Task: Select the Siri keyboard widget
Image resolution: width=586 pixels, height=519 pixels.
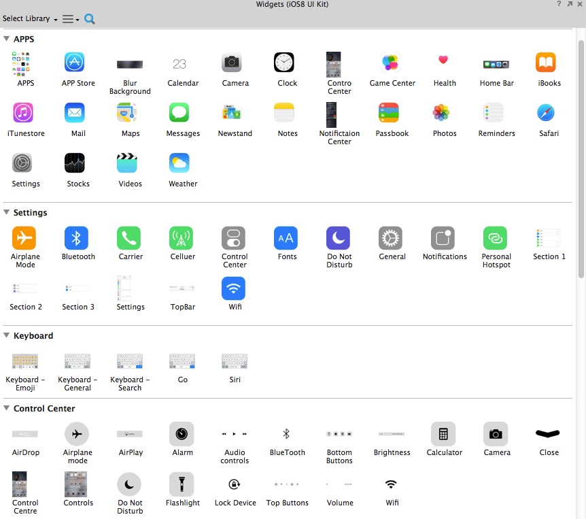Action: 235,361
